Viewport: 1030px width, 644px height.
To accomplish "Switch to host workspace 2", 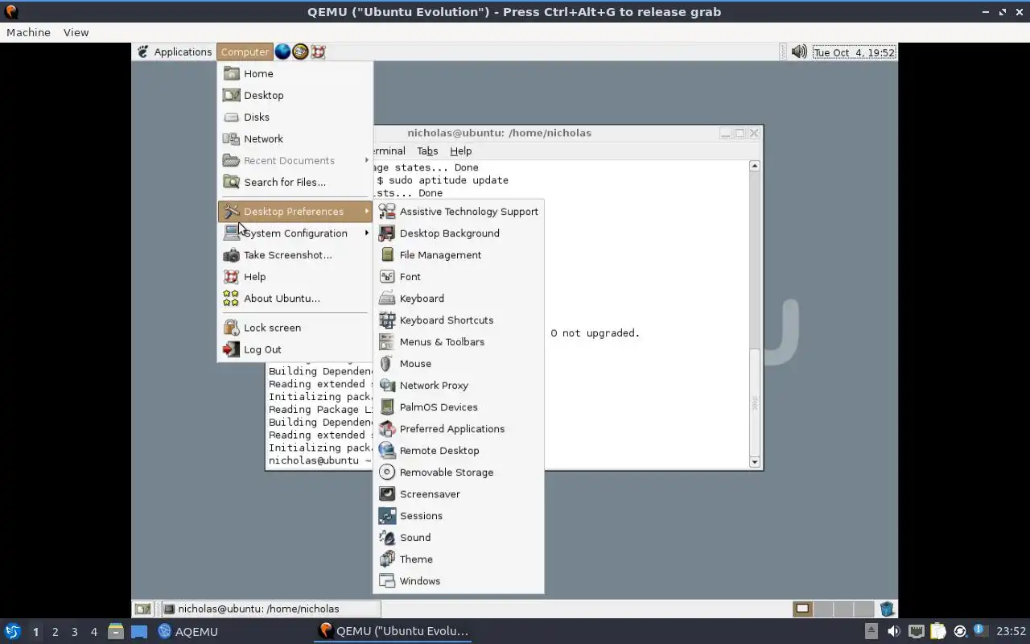I will coord(55,632).
